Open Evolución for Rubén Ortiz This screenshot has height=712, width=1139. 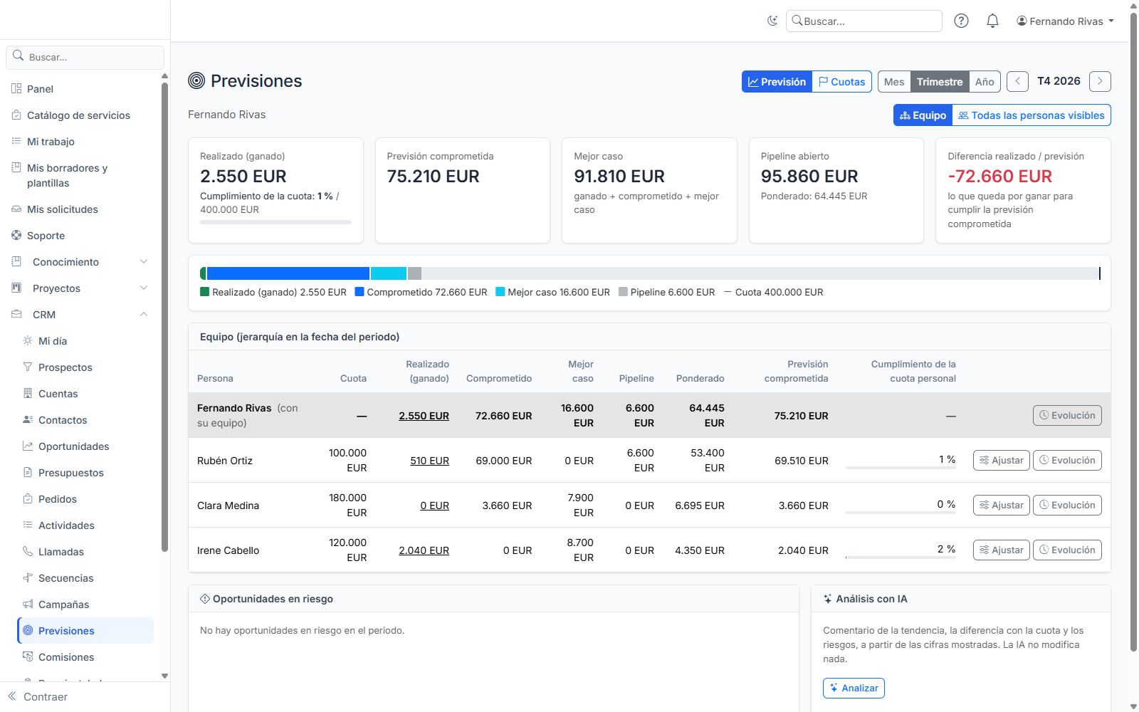1067,461
